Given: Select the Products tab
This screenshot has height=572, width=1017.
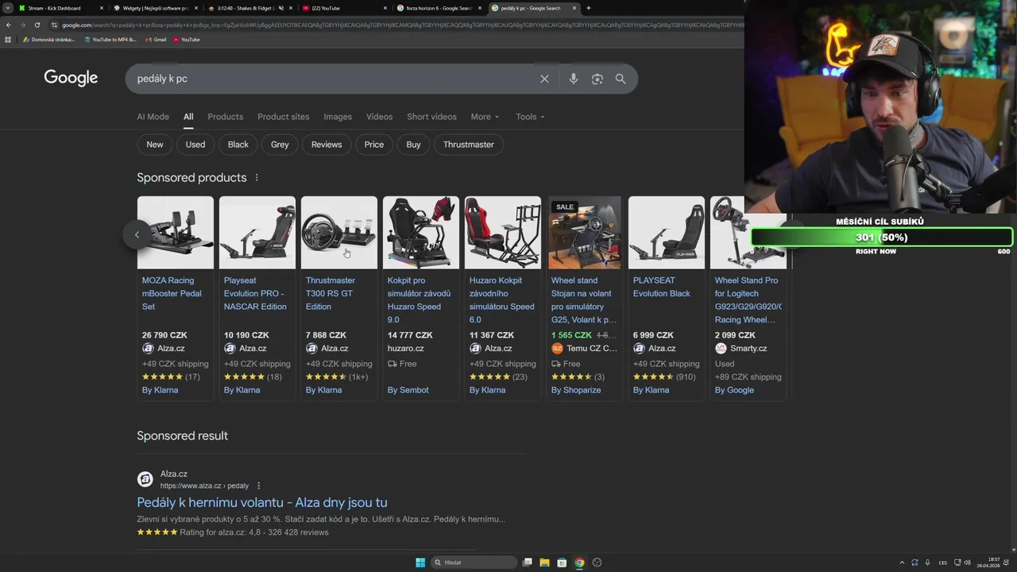Looking at the screenshot, I should (225, 117).
